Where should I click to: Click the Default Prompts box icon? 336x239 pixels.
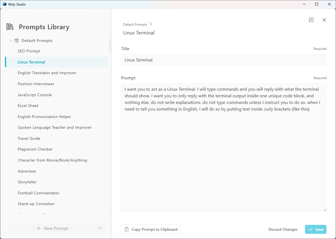(17, 41)
